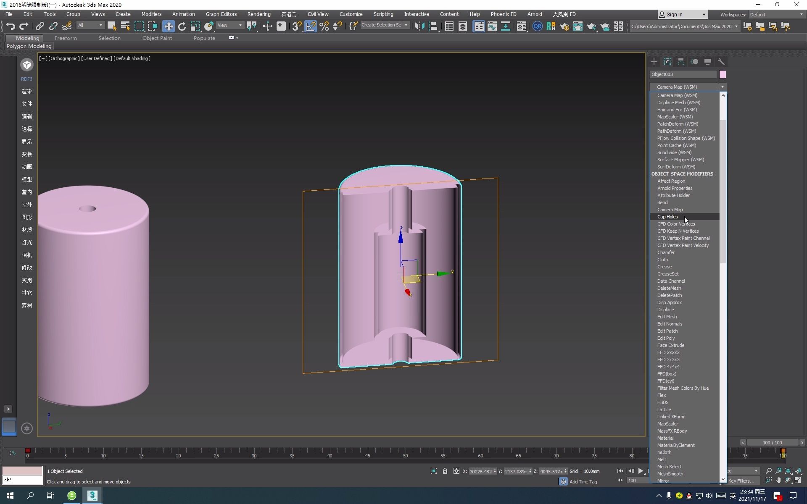Select the Select and Move tool
This screenshot has height=504, width=807.
pos(168,26)
